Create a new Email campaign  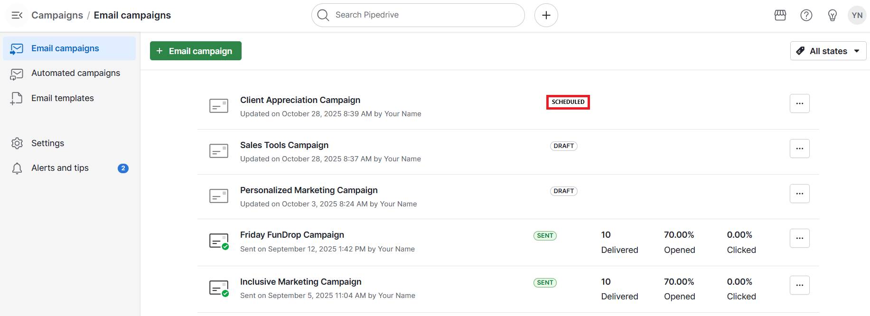pyautogui.click(x=196, y=51)
